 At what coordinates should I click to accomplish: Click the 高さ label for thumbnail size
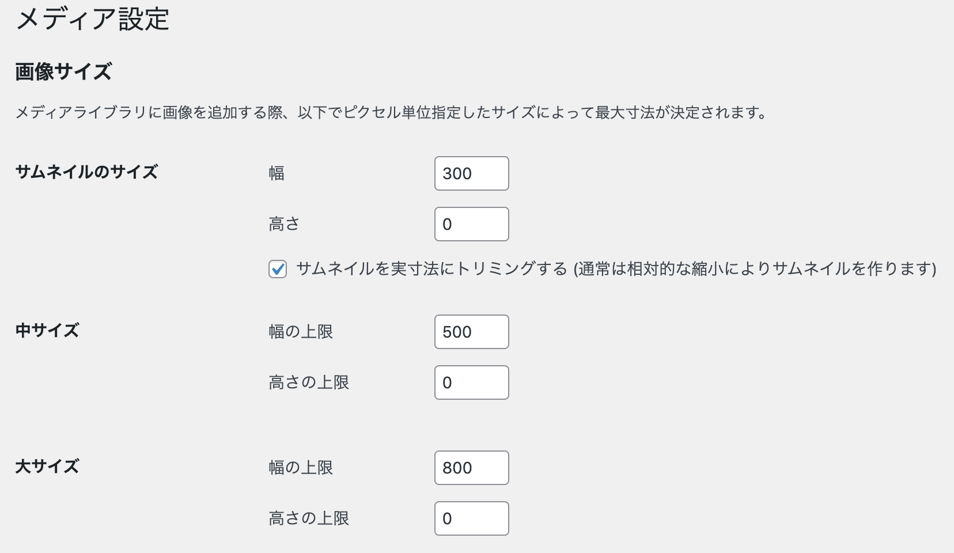284,224
